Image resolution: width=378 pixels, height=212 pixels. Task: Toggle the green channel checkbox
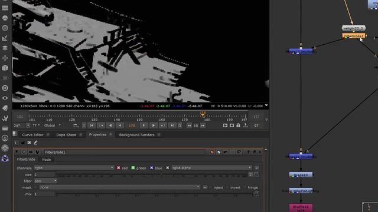pos(133,168)
